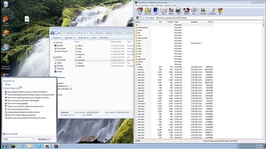Open the Organize dropdown in Explorer
This screenshot has width=266, height=149.
pyautogui.click(x=57, y=38)
